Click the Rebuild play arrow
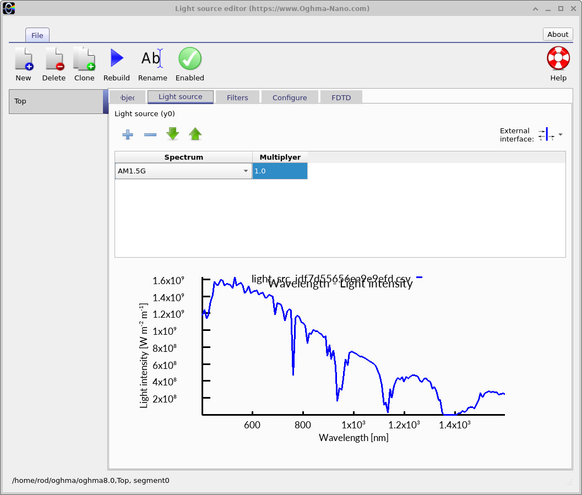This screenshot has width=582, height=495. click(x=117, y=58)
